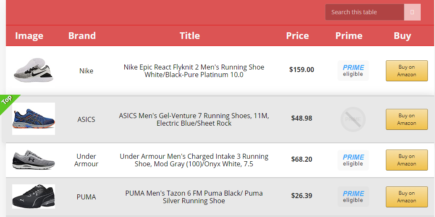
Task: Buy the ASICS Gel-Venture 7 on Amazon
Action: [x=406, y=119]
